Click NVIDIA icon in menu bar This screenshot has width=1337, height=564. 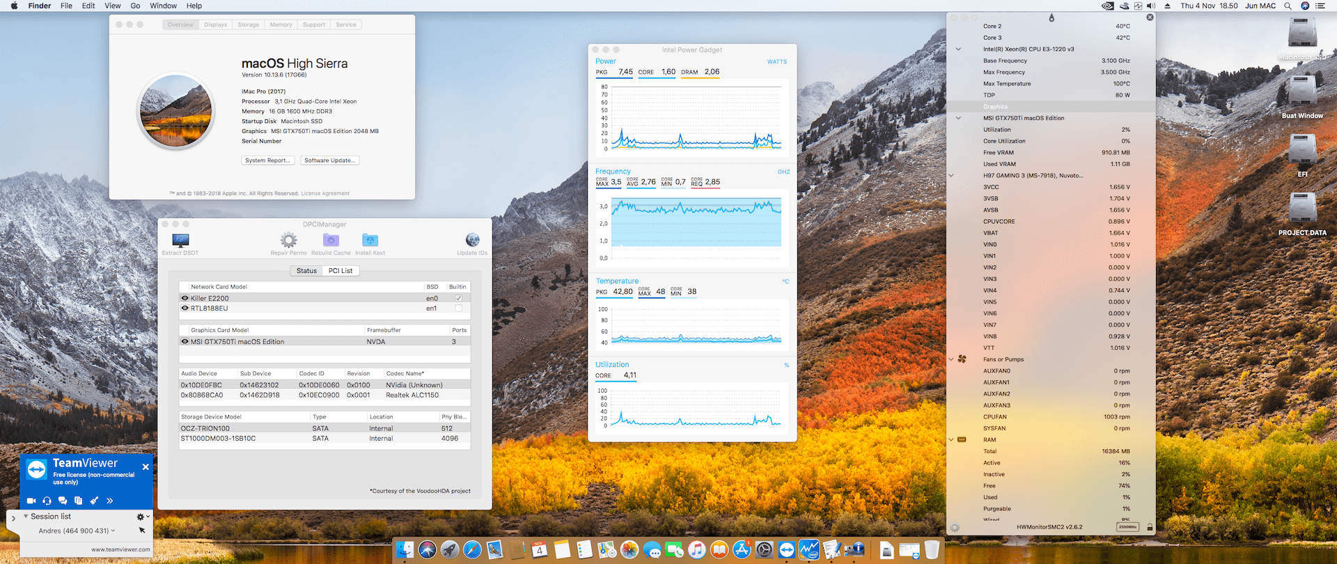(1107, 6)
